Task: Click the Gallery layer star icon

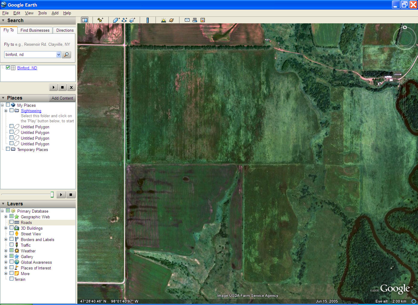Action: point(17,257)
